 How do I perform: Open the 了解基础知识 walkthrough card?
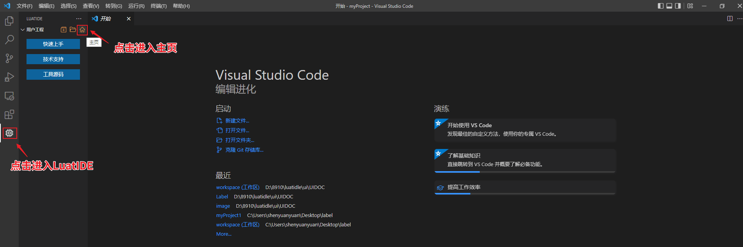[x=525, y=160]
